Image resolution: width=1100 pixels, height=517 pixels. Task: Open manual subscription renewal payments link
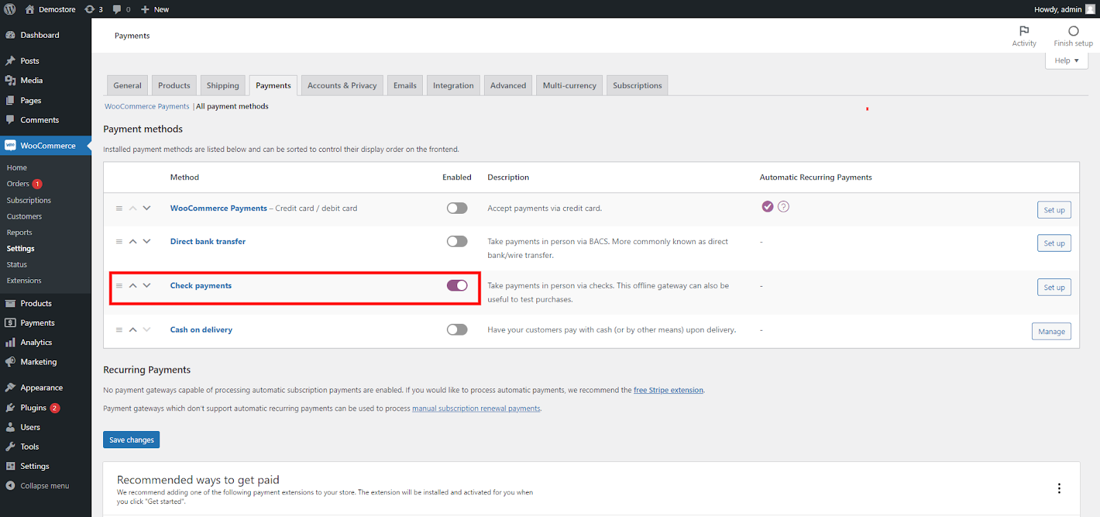click(x=476, y=408)
